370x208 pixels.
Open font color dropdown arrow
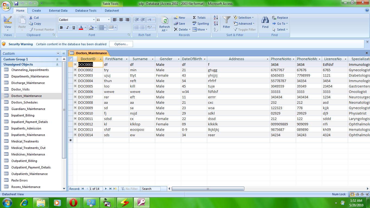coord(85,28)
